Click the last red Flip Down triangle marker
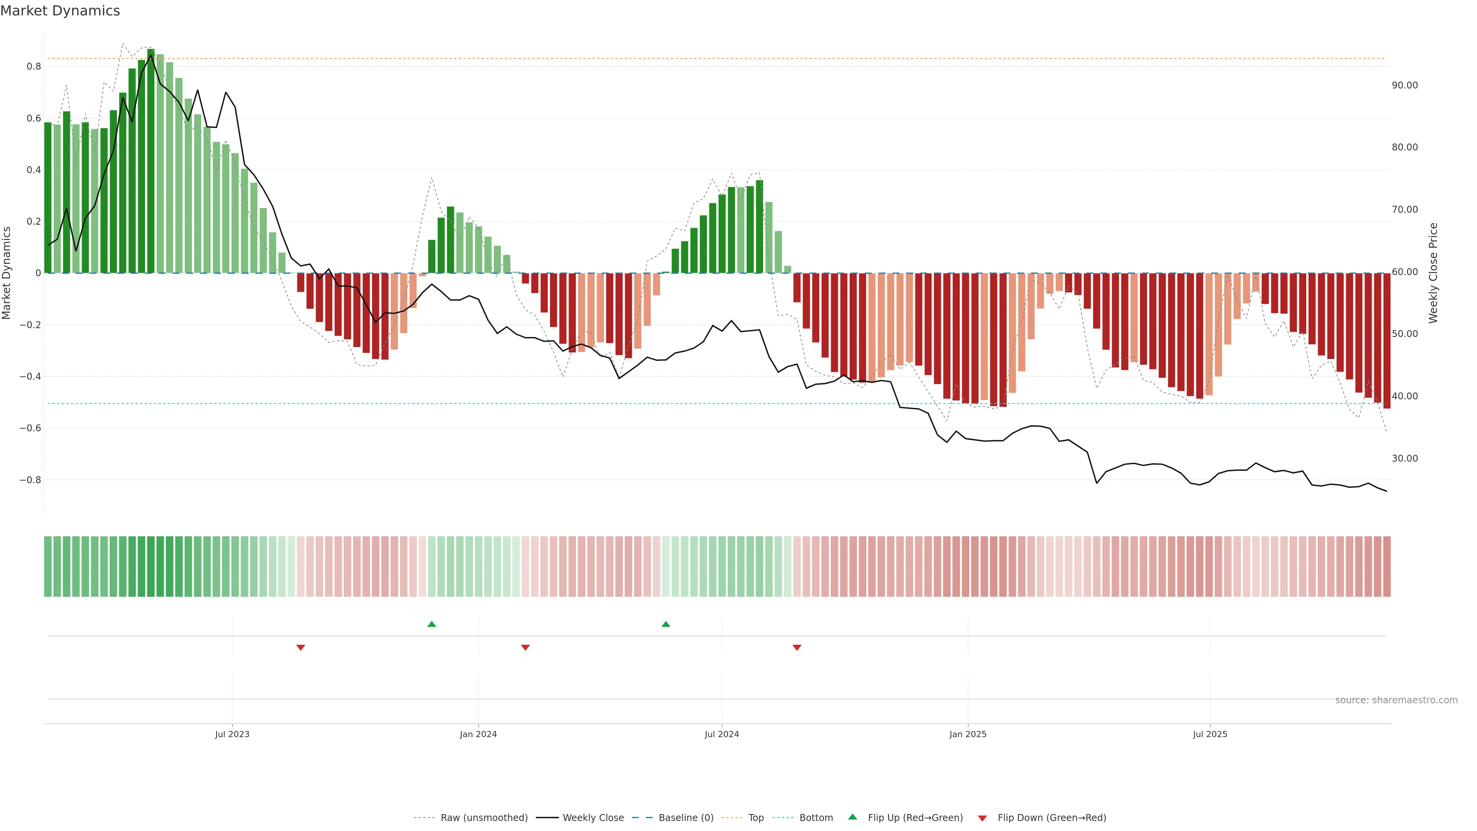 (x=797, y=647)
